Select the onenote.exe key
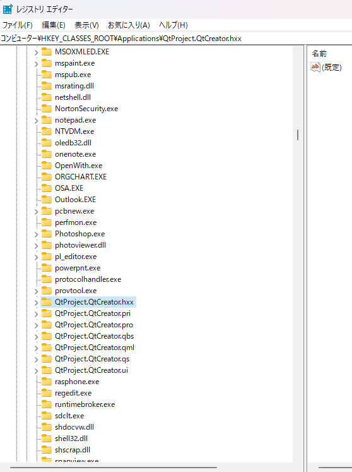This screenshot has height=472, width=352. coord(76,154)
